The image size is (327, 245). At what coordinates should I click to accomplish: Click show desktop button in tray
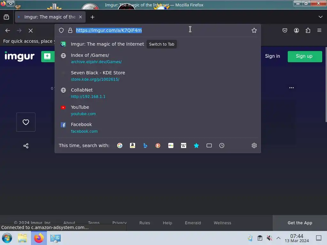pyautogui.click(x=319, y=238)
